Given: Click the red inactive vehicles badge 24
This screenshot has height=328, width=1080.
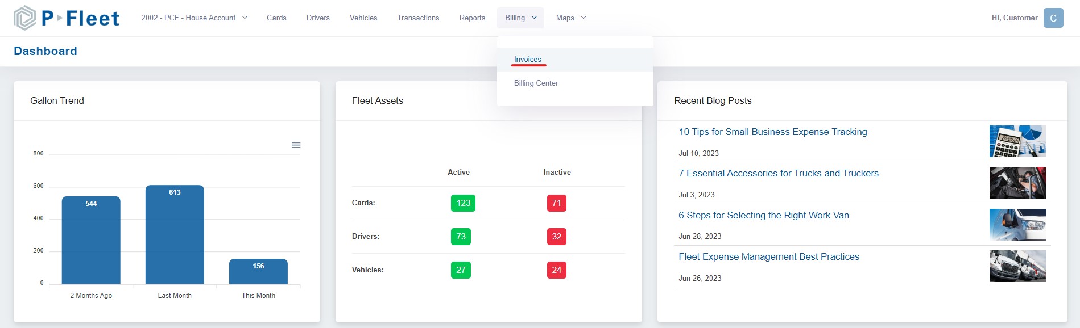Looking at the screenshot, I should click(x=556, y=270).
